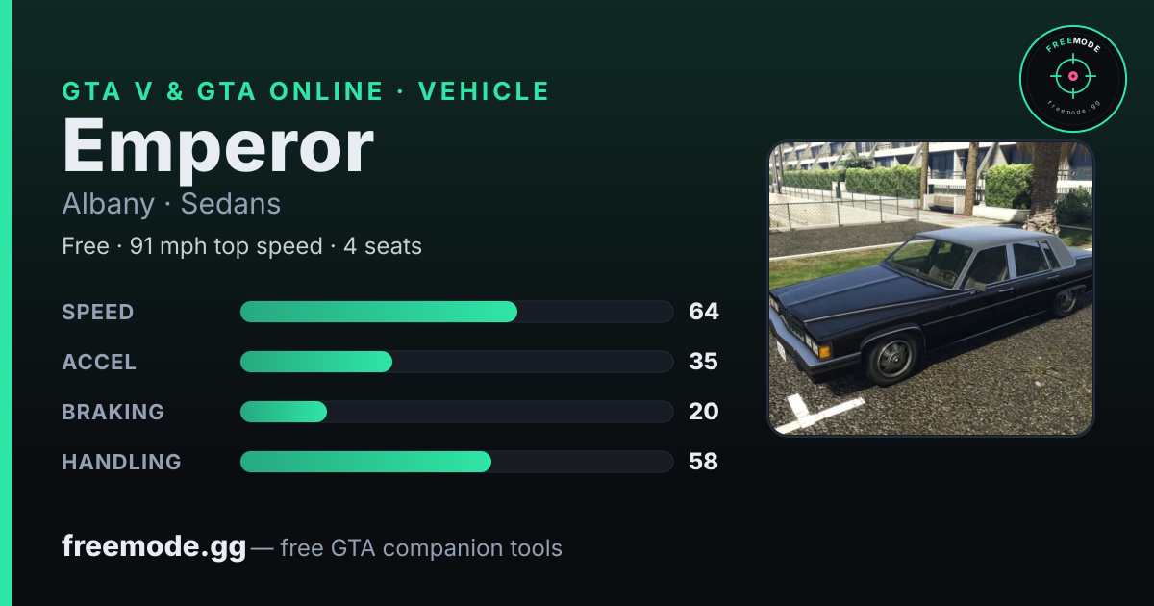Click the ACCEL label

(99, 362)
